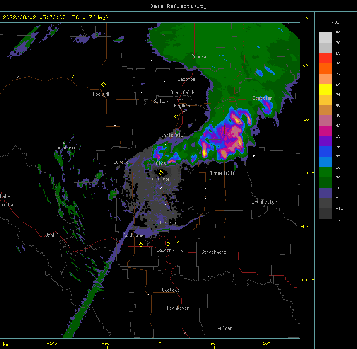Viewport: 357px width, 349px height.
Task: Click the Stettler label
Action: 263,98
